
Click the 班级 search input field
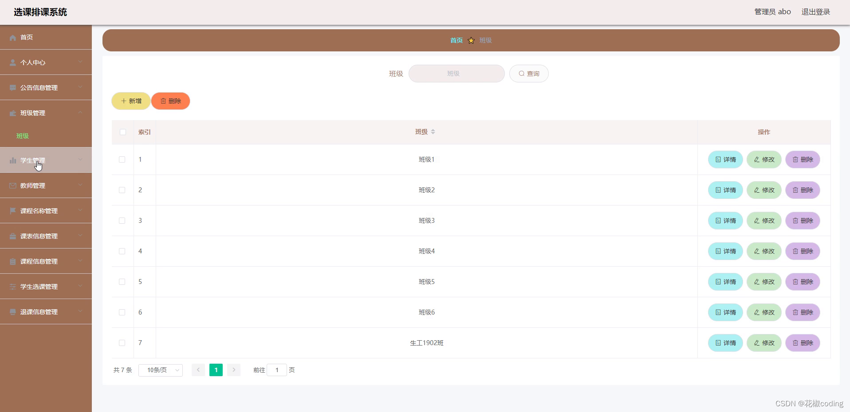click(456, 74)
